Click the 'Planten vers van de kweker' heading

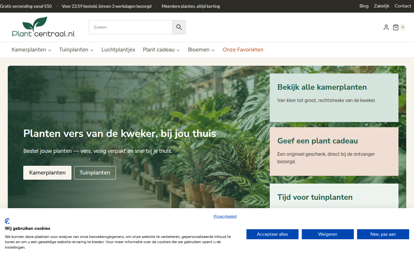click(120, 133)
